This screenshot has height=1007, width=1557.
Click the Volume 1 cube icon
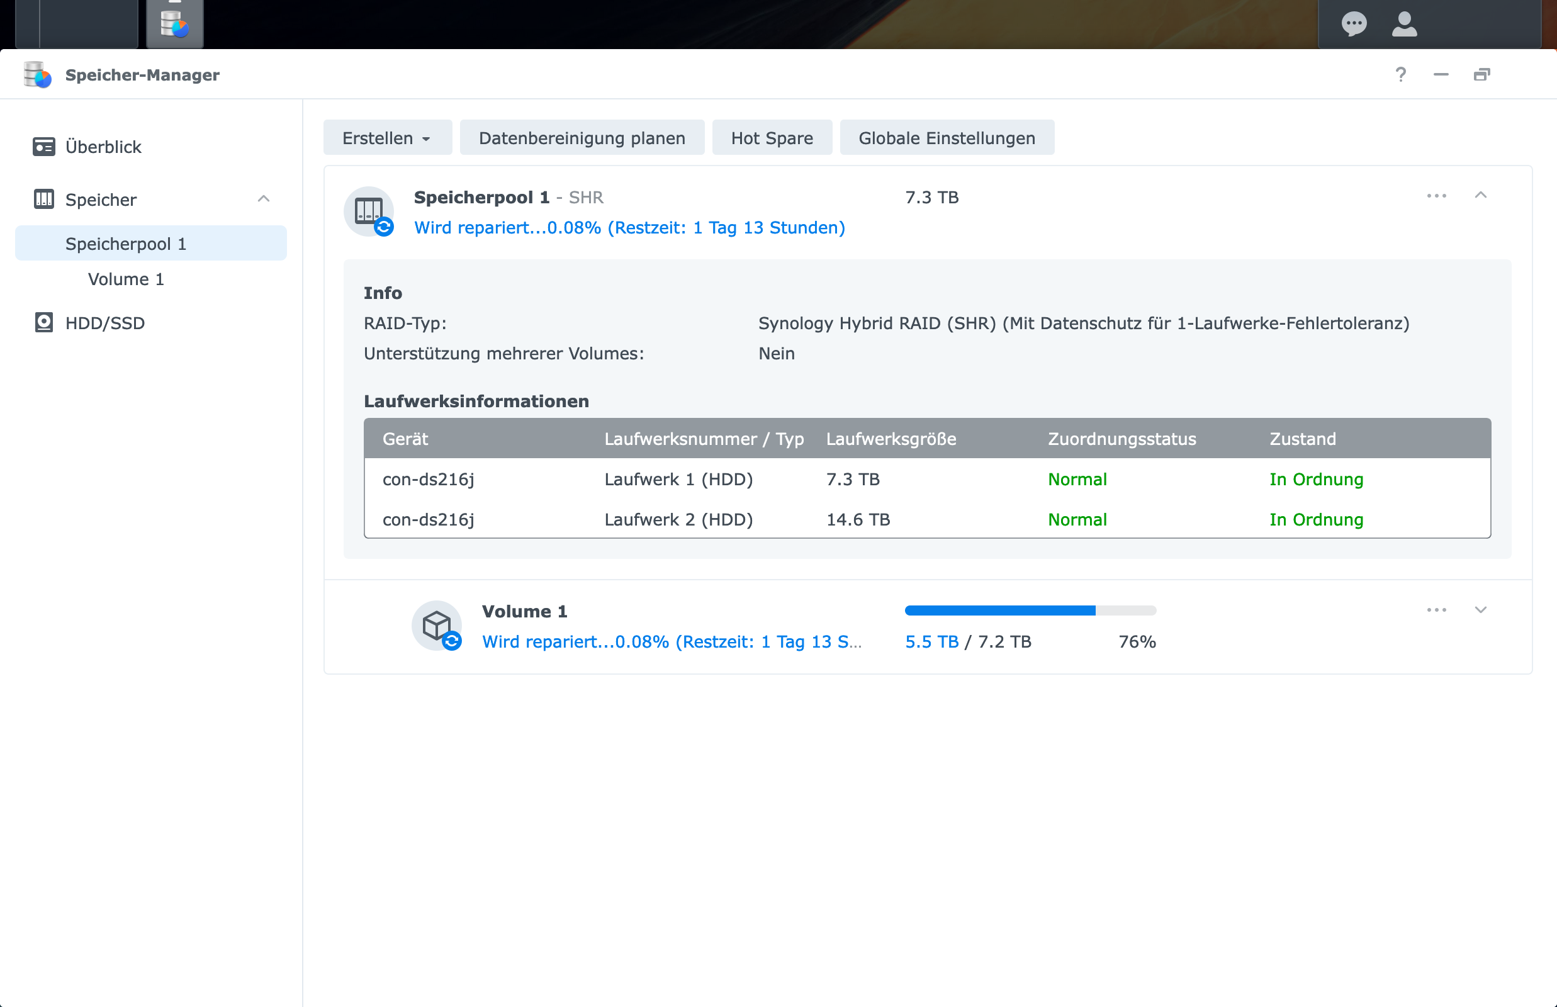pos(437,625)
